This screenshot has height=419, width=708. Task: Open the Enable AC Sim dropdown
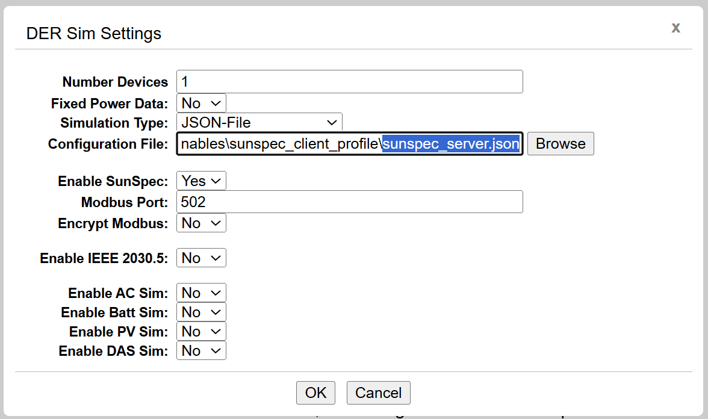(200, 292)
